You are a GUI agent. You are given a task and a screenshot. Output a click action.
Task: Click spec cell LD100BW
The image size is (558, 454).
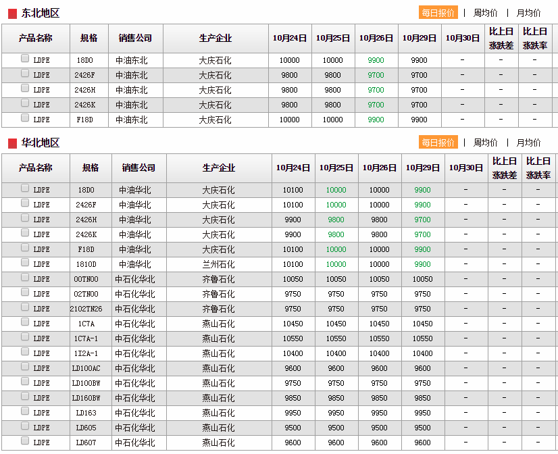86,383
